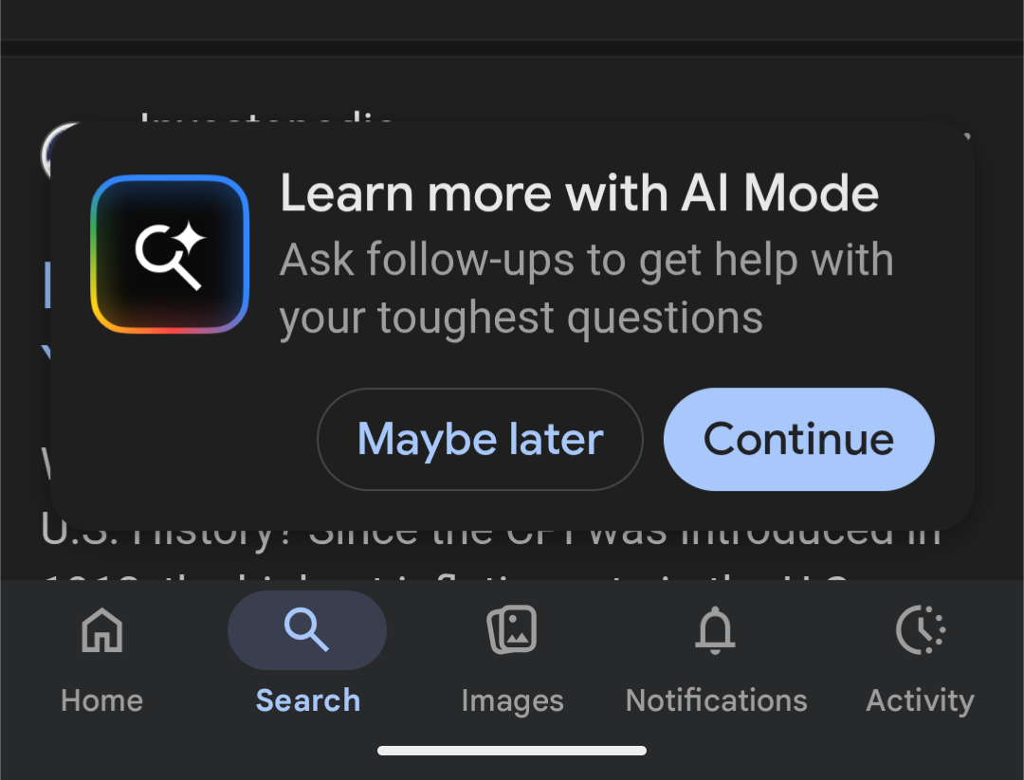Open the Notifications tab label
Viewport: 1024px width, 780px height.
(716, 701)
